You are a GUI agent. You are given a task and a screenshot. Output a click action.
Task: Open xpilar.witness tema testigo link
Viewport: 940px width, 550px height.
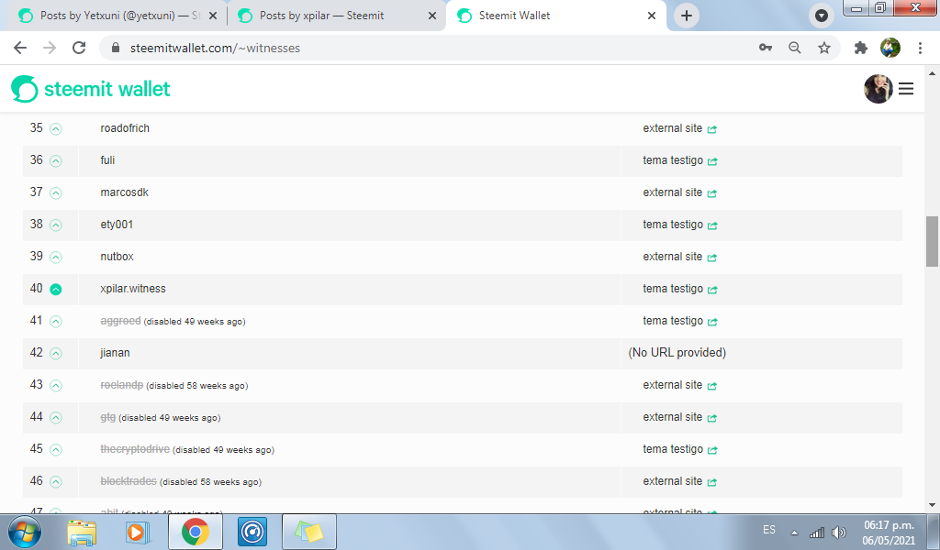tap(680, 289)
